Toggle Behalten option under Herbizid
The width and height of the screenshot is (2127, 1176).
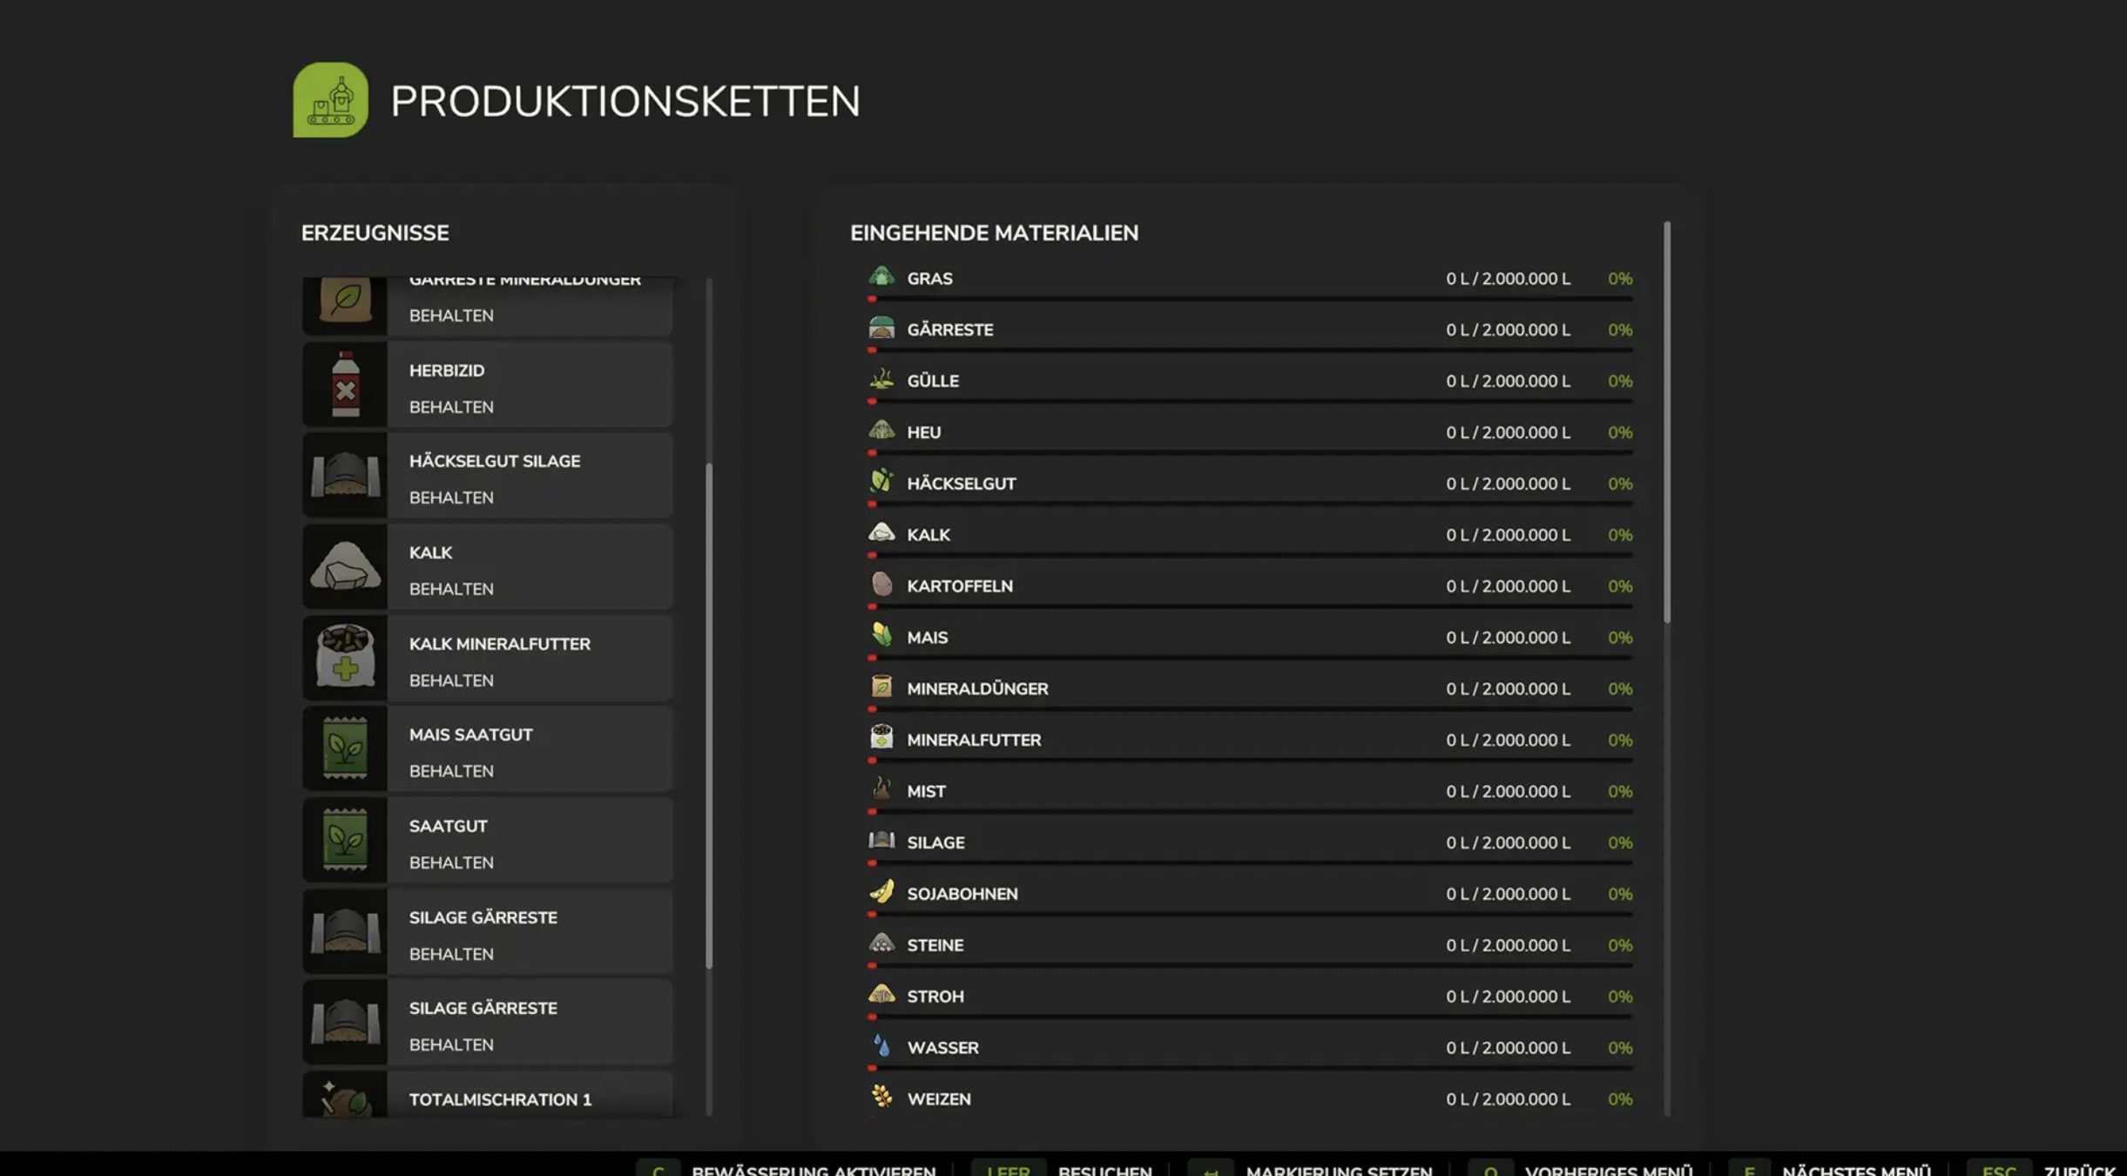[x=451, y=407]
